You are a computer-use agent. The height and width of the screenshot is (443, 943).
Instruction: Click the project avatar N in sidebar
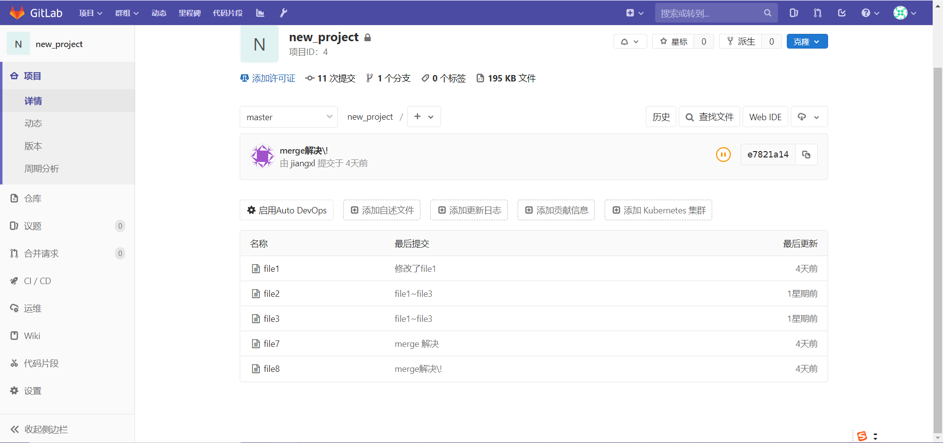[18, 44]
